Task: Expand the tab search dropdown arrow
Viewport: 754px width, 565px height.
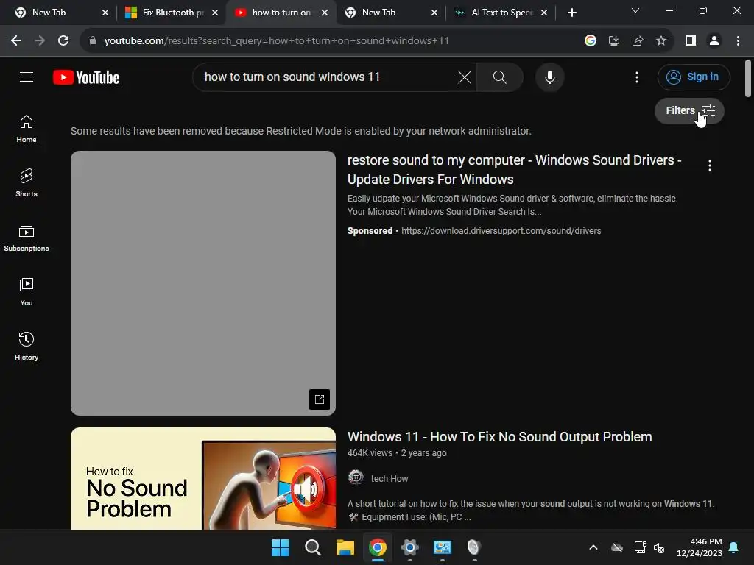Action: (635, 10)
